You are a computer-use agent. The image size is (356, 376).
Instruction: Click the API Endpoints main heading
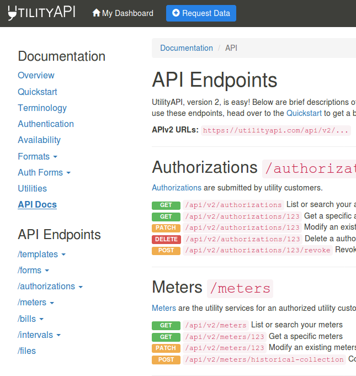click(x=215, y=80)
